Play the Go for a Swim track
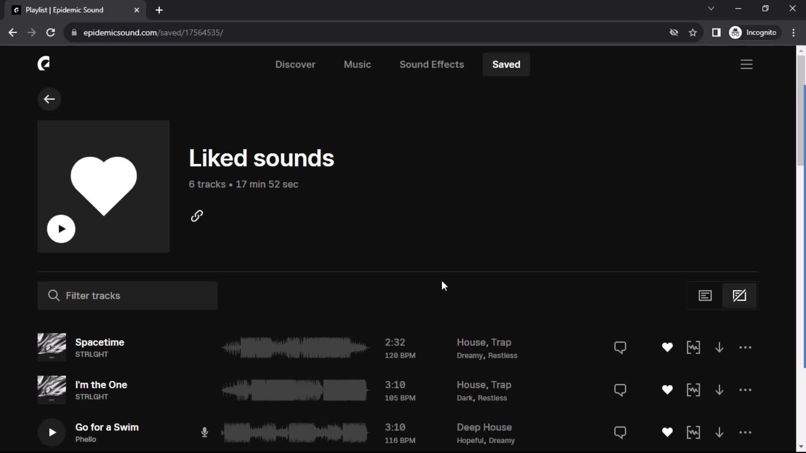 (x=52, y=432)
